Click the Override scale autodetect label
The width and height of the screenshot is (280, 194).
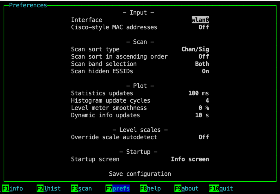pyautogui.click(x=114, y=137)
